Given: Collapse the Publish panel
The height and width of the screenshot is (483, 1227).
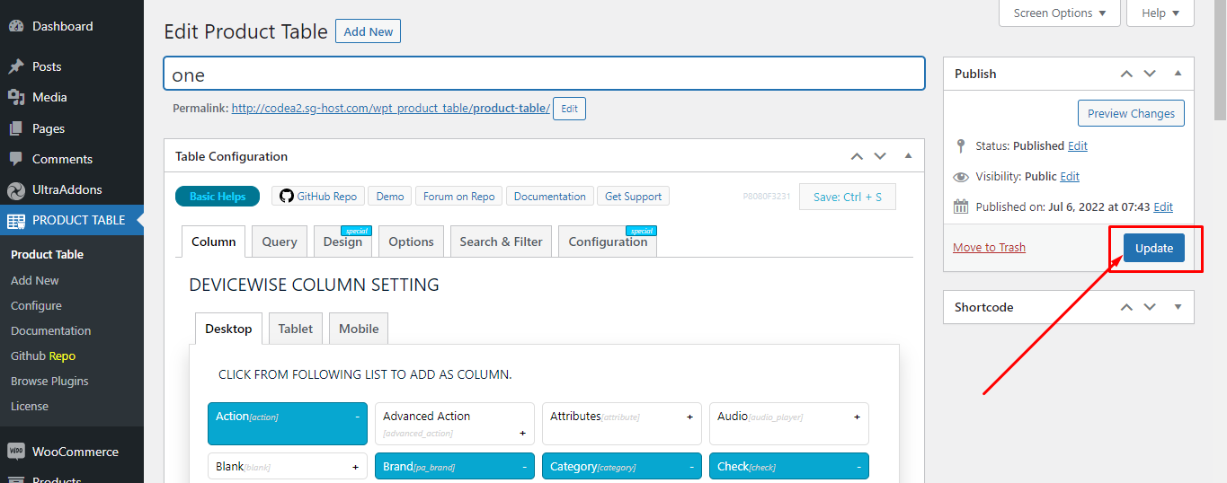Looking at the screenshot, I should click(1178, 74).
